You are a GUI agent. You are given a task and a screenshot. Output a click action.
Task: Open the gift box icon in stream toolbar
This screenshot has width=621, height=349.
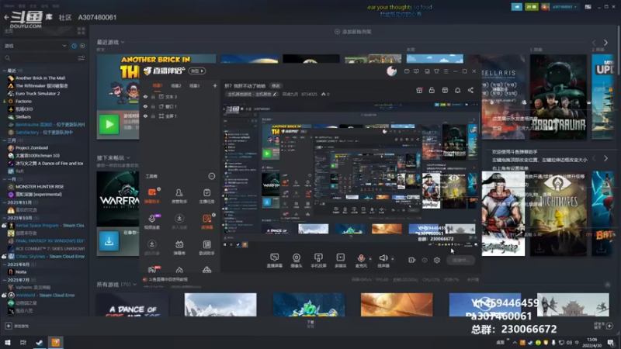click(x=419, y=90)
